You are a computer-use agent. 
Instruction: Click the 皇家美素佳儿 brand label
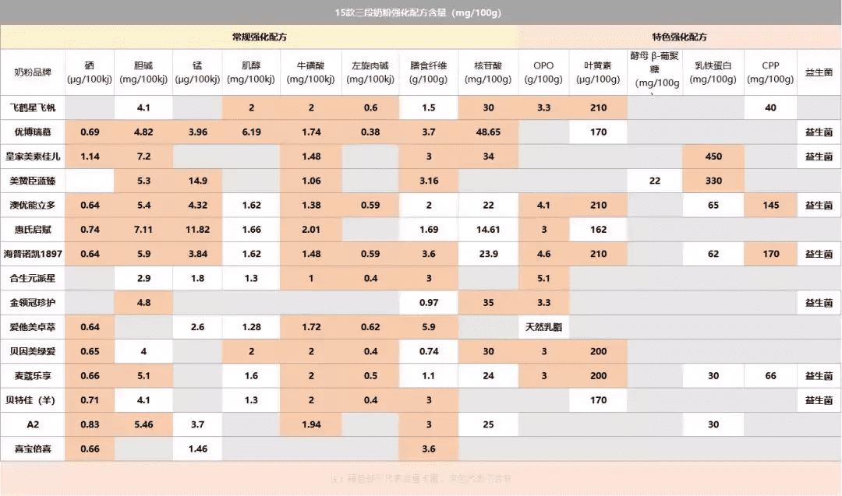click(x=33, y=157)
